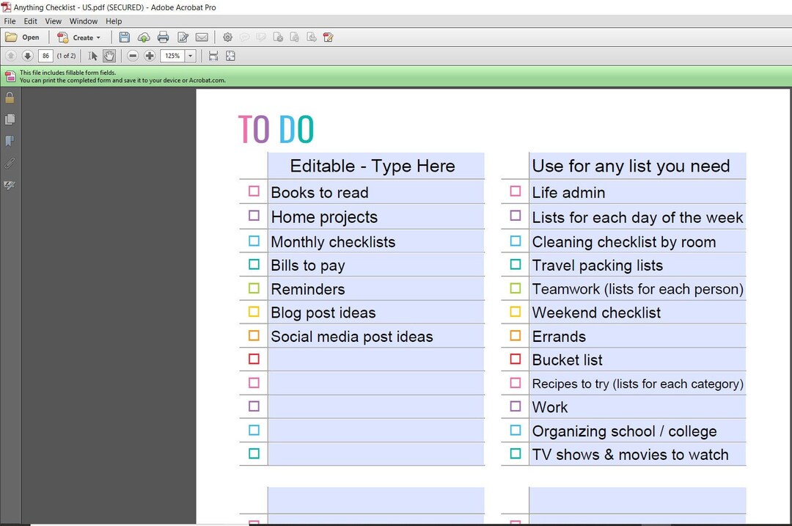The width and height of the screenshot is (792, 526).
Task: Open the zoom level dropdown
Action: click(x=189, y=55)
